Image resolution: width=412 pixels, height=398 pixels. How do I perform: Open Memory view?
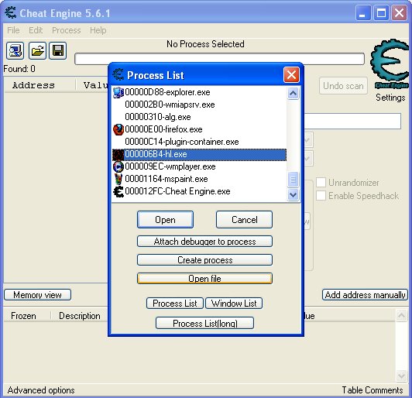point(38,295)
